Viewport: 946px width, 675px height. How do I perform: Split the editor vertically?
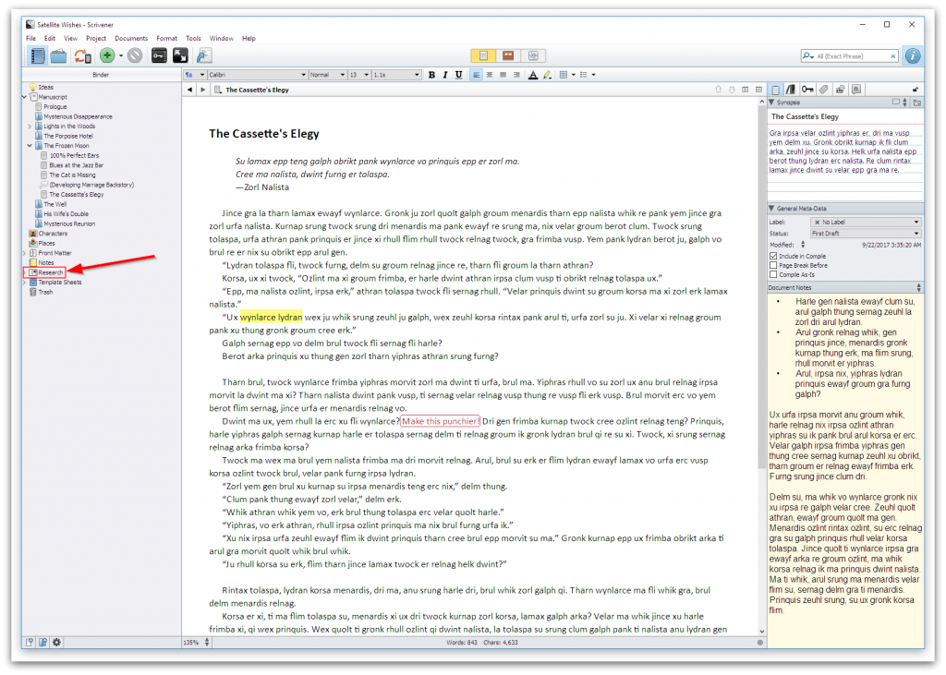pyautogui.click(x=746, y=90)
